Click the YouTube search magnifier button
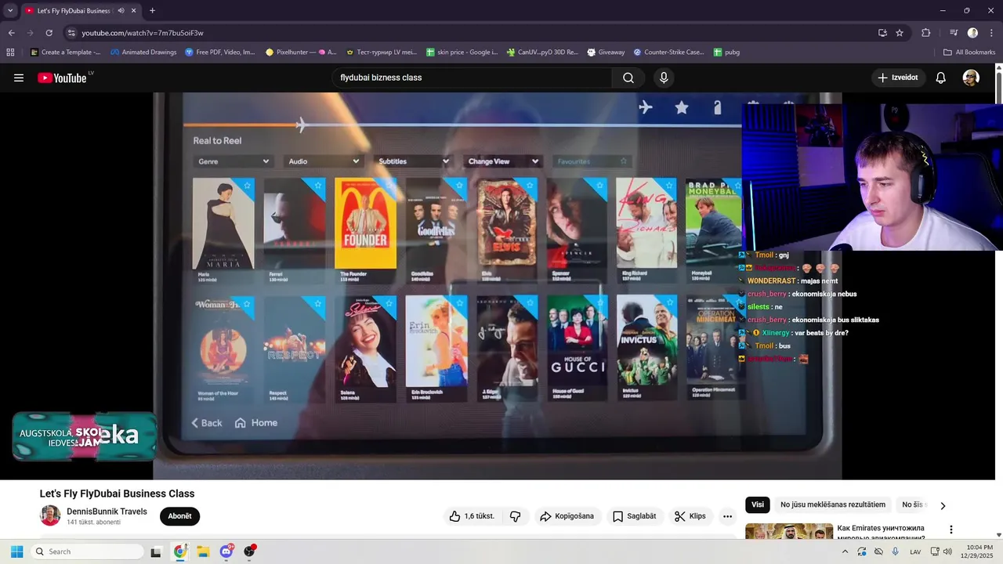Screen dimensions: 1003x564 pyautogui.click(x=628, y=78)
